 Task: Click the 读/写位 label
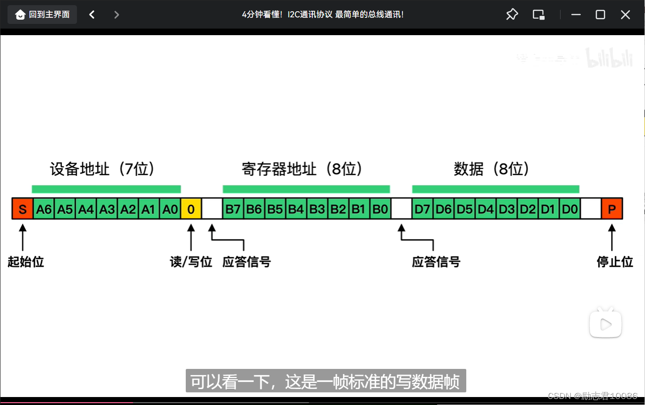pyautogui.click(x=191, y=262)
